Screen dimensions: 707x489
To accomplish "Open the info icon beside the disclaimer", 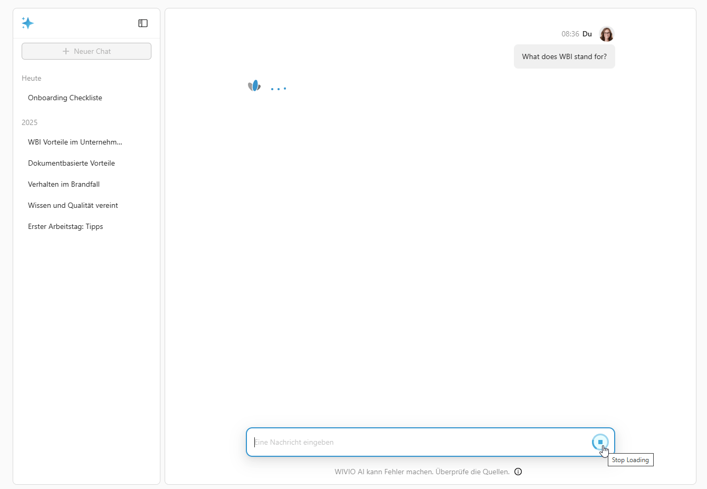I will (518, 472).
